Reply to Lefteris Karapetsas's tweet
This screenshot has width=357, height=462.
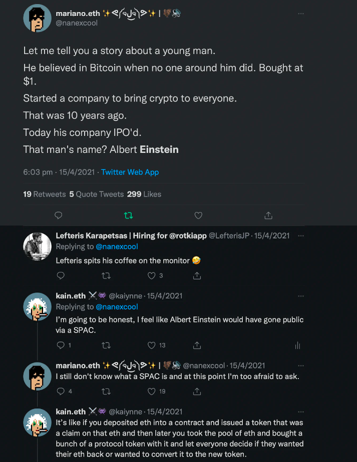pyautogui.click(x=61, y=275)
